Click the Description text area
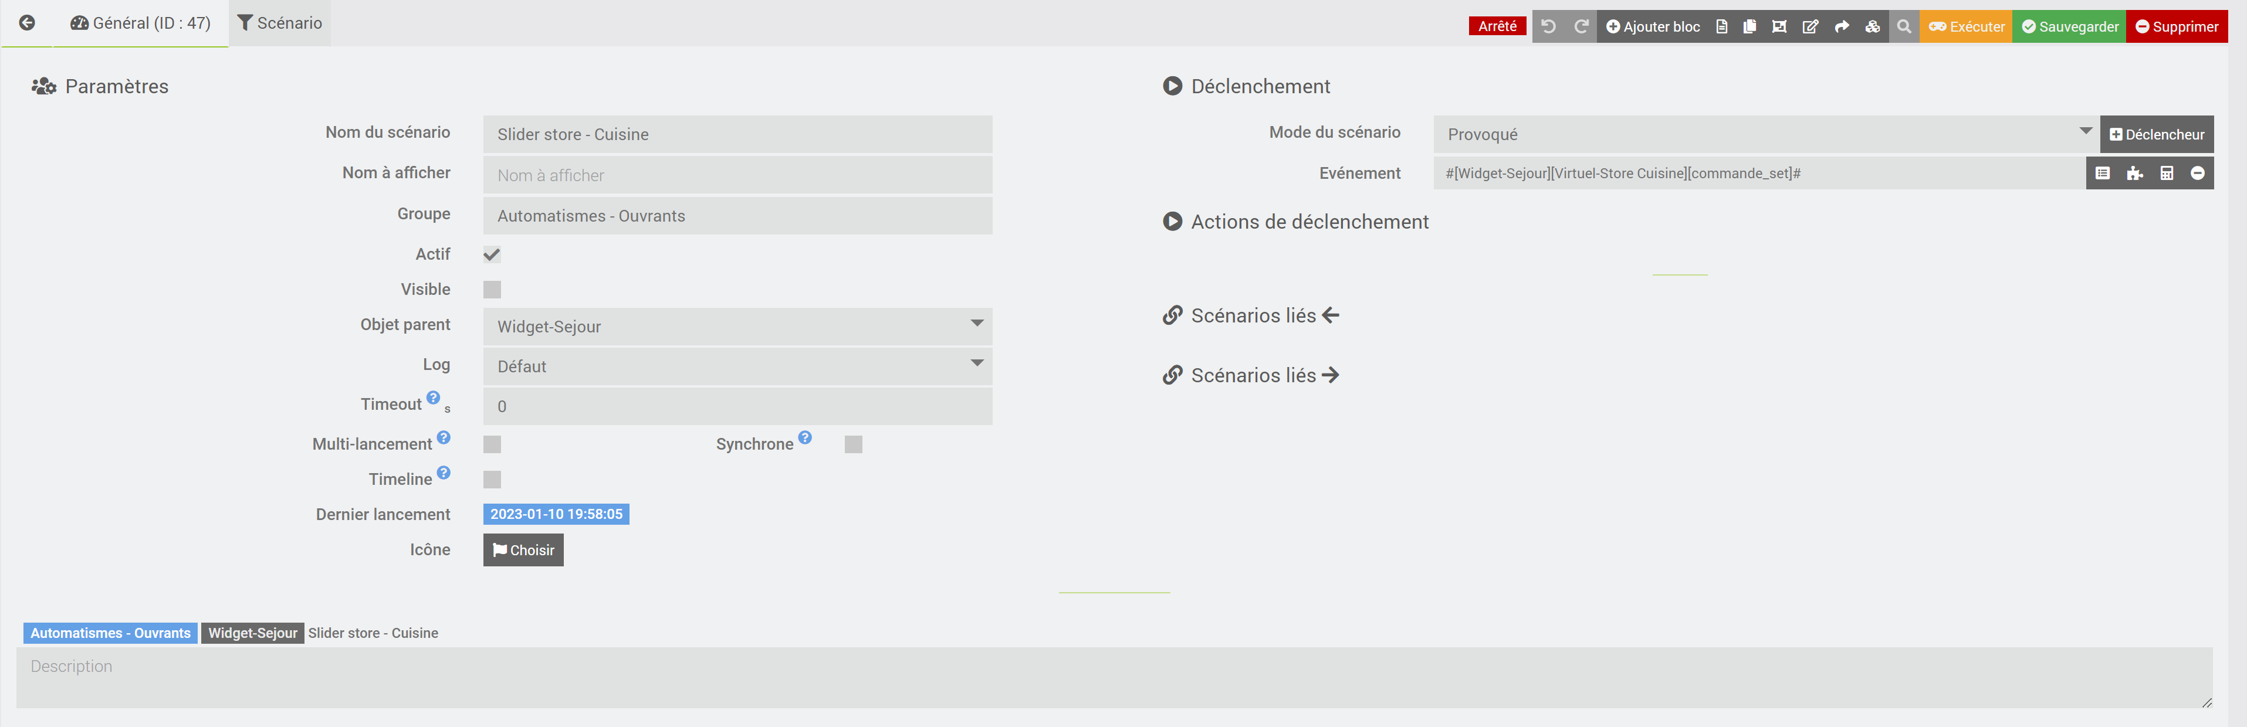Screen dimensions: 2247x727 [x=1113, y=677]
